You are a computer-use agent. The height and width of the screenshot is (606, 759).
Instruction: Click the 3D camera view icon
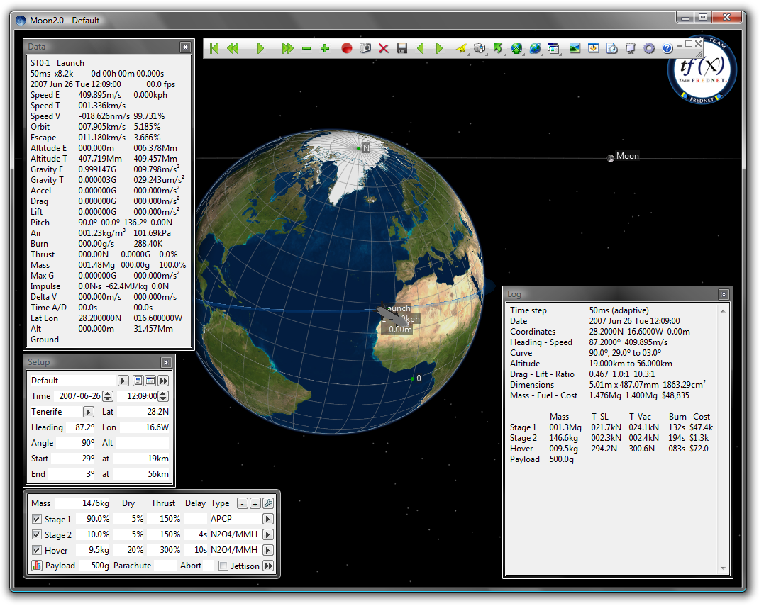click(480, 48)
